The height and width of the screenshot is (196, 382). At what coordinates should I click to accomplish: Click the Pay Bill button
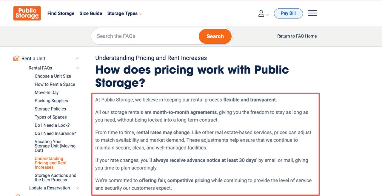(288, 13)
